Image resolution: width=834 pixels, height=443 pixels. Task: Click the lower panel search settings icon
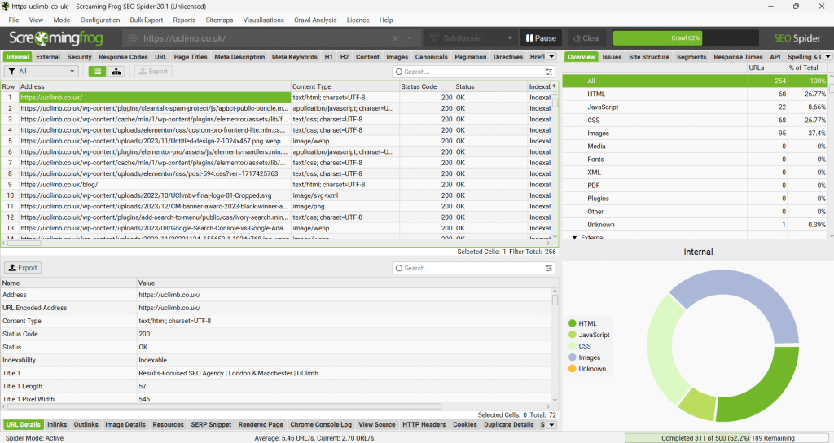tap(548, 268)
